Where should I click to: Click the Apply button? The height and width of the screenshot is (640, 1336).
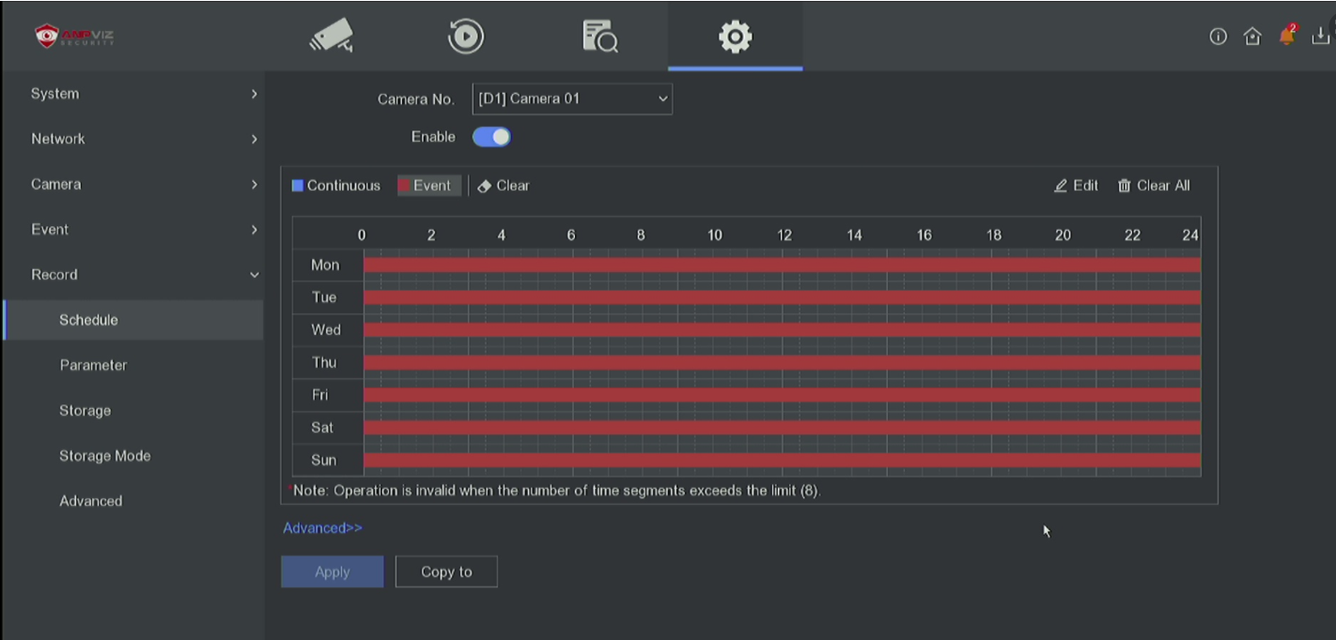(x=332, y=571)
